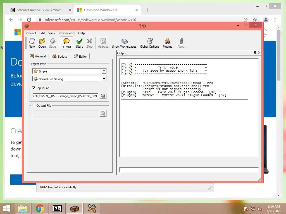Click the output file path field

pyautogui.click(x=65, y=114)
